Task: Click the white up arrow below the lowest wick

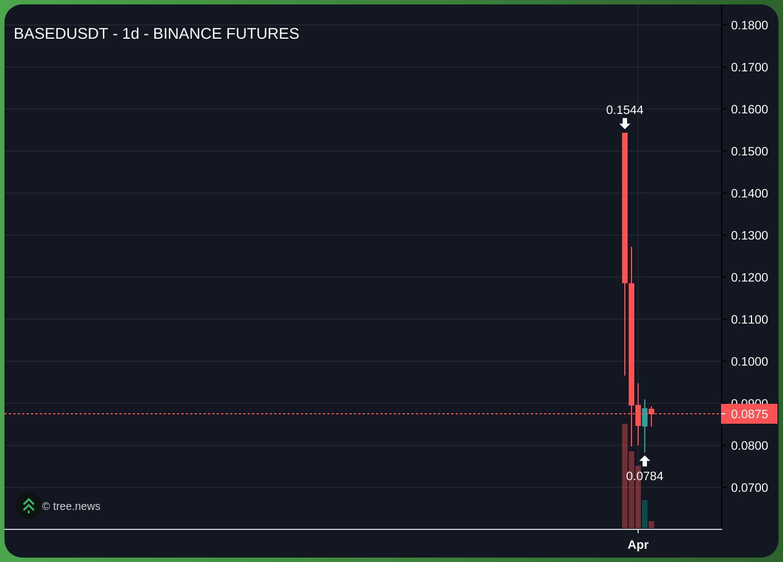Action: 645,461
